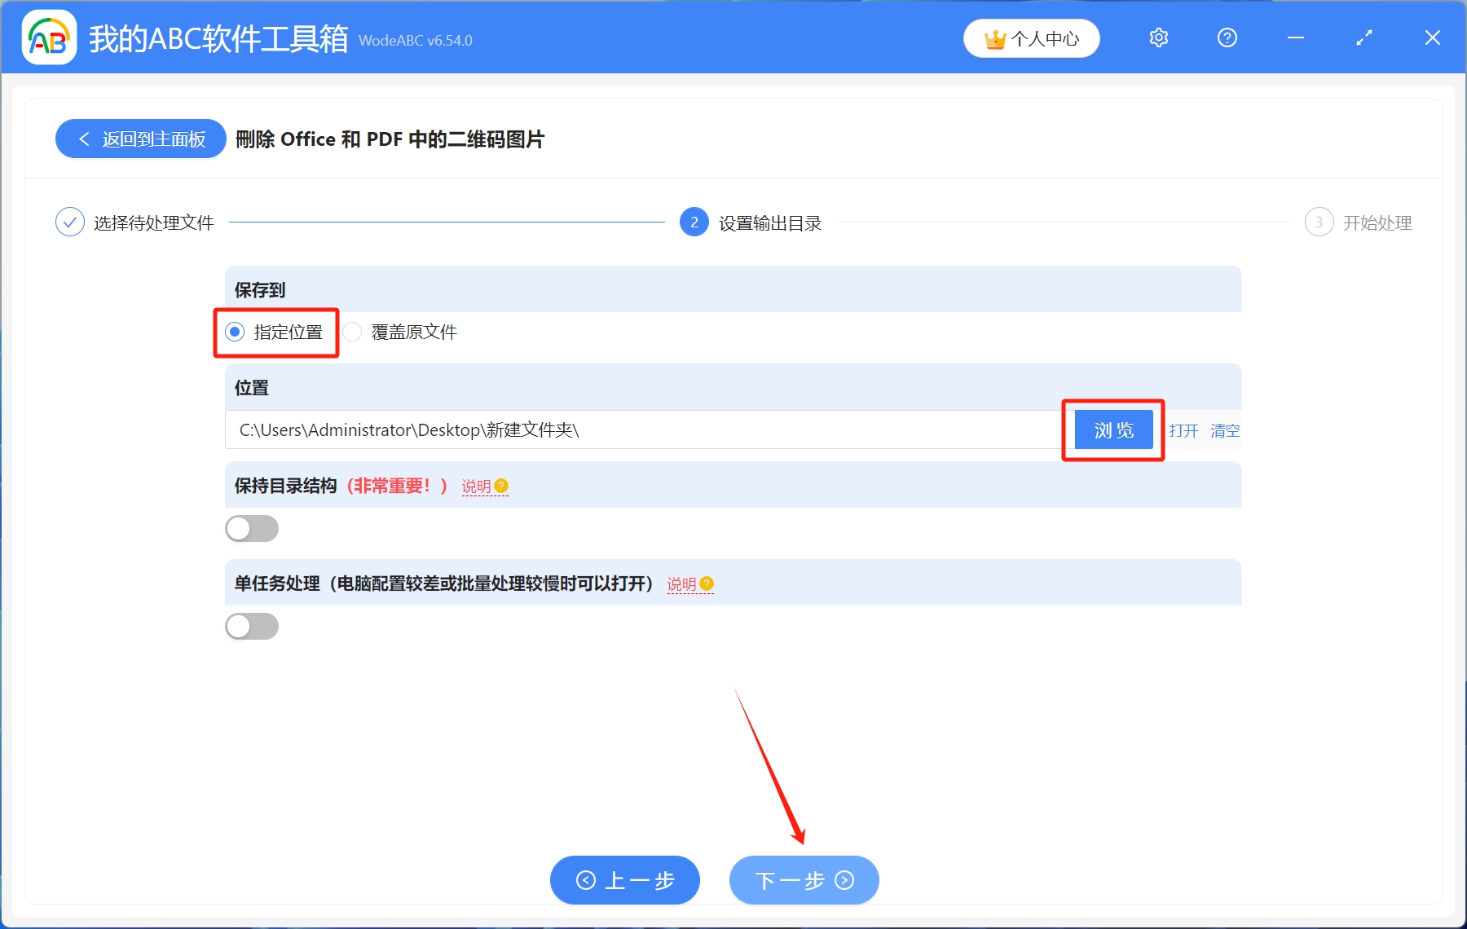1467x929 pixels.
Task: Click the 打开 link to open the folder
Action: point(1183,431)
